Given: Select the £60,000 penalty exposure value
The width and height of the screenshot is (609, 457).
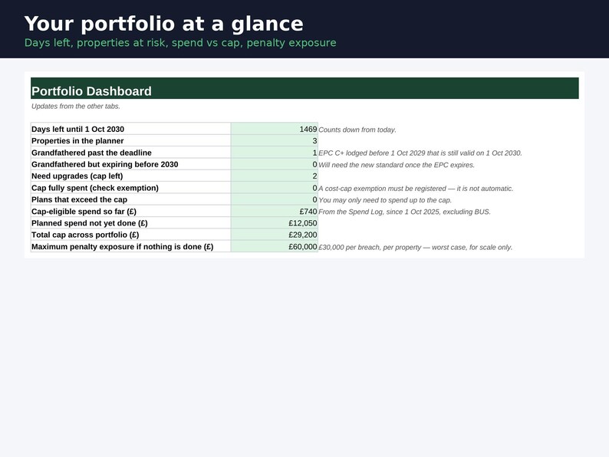Looking at the screenshot, I should (x=275, y=246).
